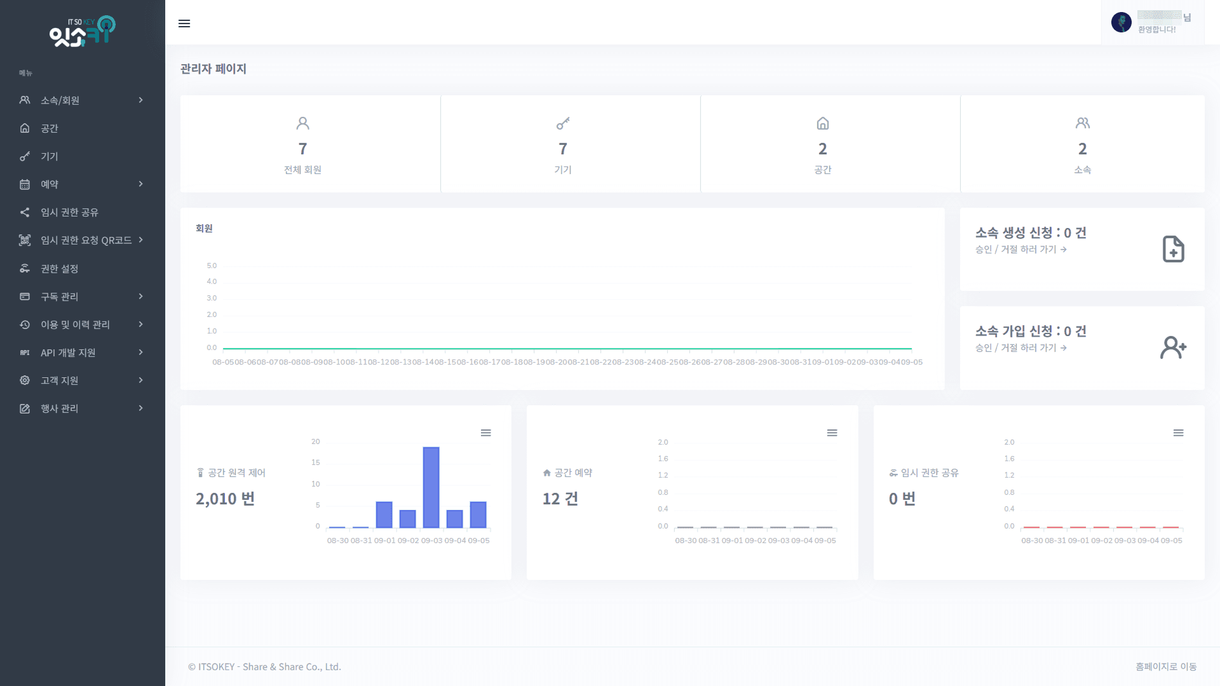Click the 공간 home icon in sidebar
This screenshot has height=686, width=1220.
pos(24,128)
